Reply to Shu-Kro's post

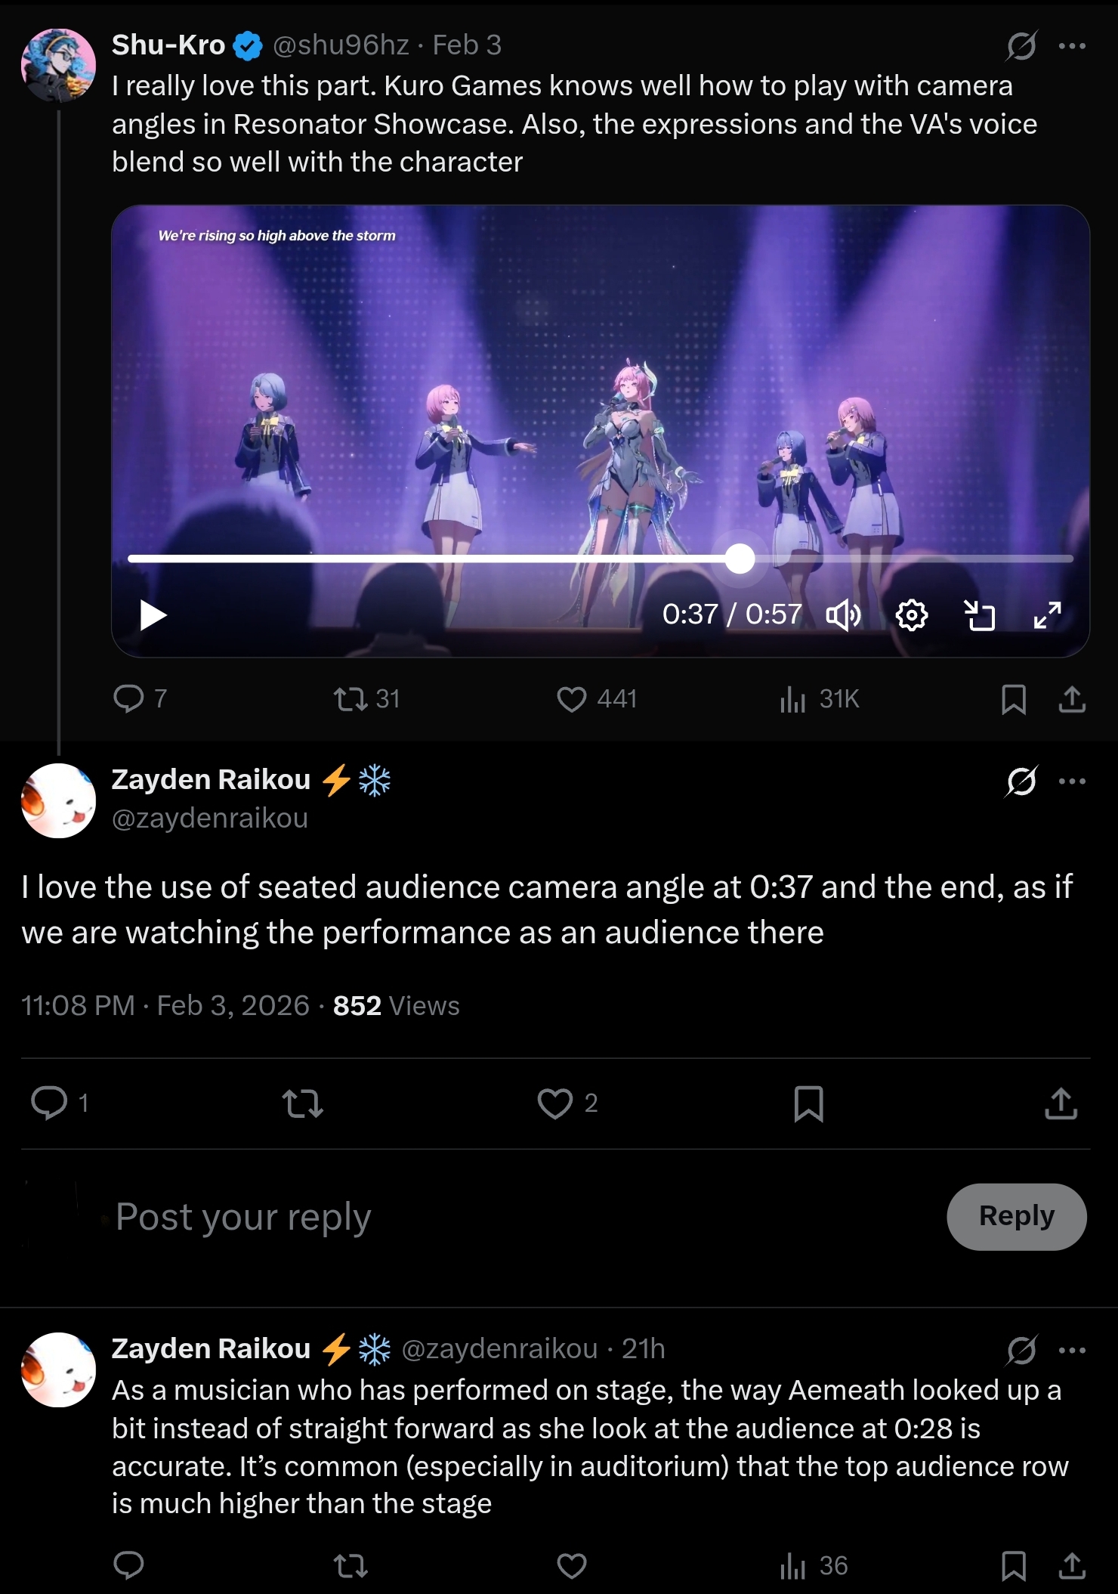(128, 699)
